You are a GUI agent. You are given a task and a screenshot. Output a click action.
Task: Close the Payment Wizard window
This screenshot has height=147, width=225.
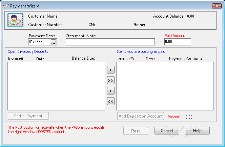click(x=217, y=6)
